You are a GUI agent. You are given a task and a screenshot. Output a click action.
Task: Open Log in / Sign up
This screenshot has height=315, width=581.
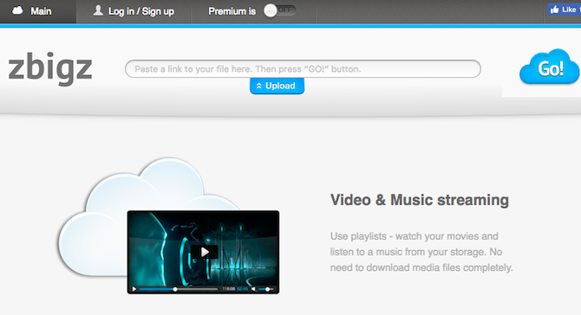(x=134, y=11)
